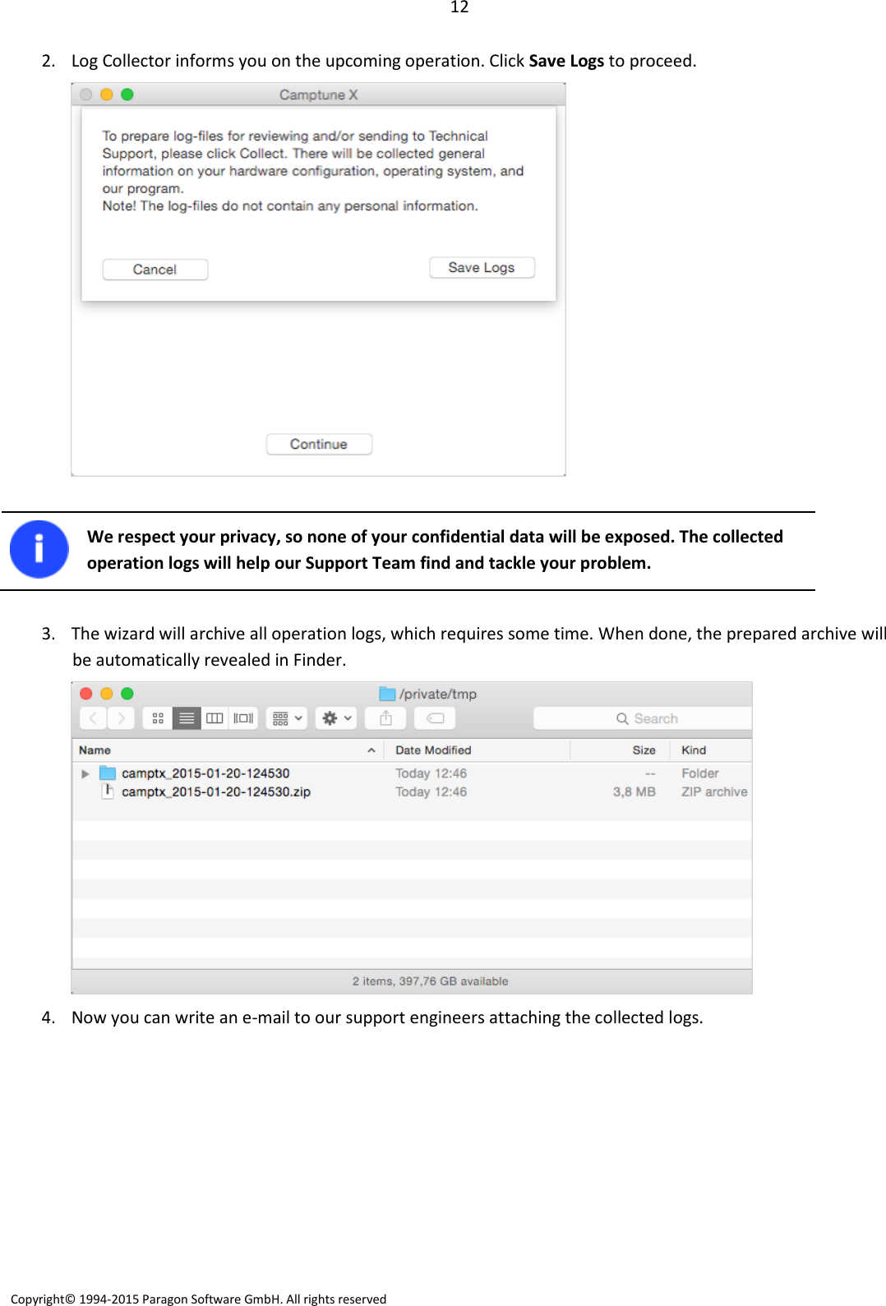
Task: Click Cancel in Camptune X dialog
Action: click(155, 269)
